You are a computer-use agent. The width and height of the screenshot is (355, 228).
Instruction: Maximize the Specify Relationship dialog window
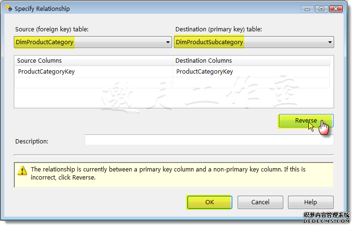[321, 9]
